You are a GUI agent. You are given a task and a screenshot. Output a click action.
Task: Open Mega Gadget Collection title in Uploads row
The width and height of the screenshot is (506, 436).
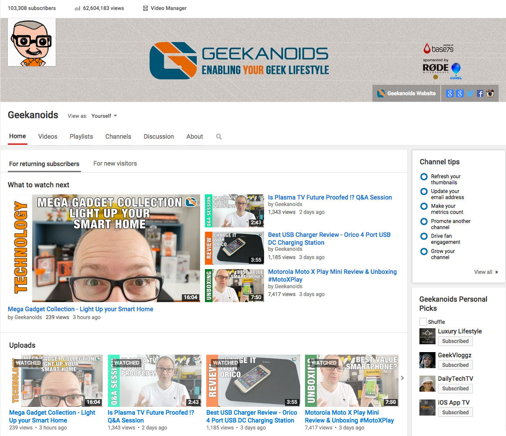pos(52,416)
